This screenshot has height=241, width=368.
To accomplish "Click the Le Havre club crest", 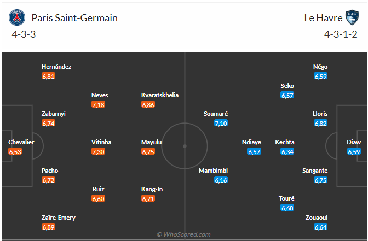I will pos(351,18).
